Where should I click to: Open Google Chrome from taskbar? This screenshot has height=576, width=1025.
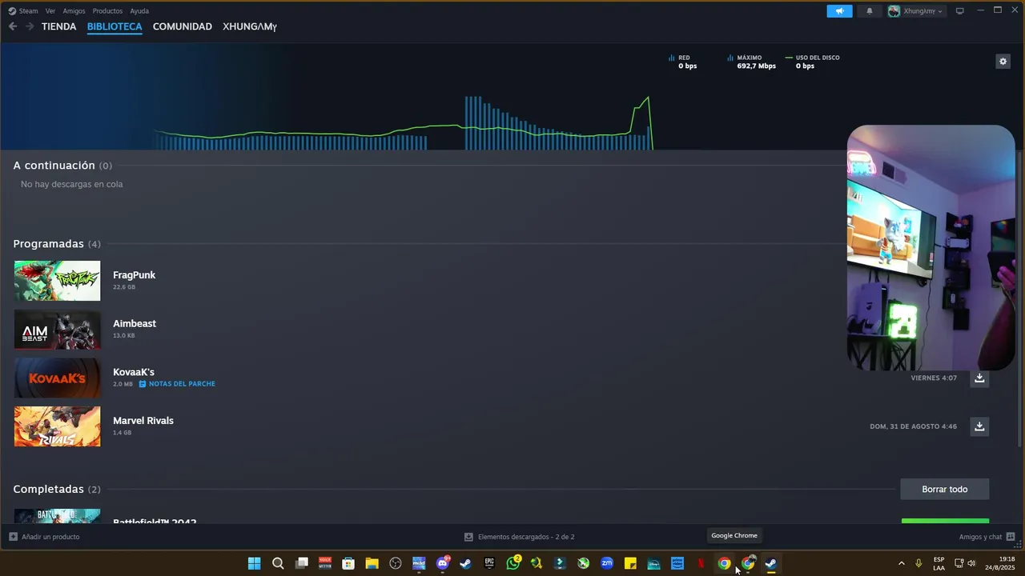tap(725, 563)
